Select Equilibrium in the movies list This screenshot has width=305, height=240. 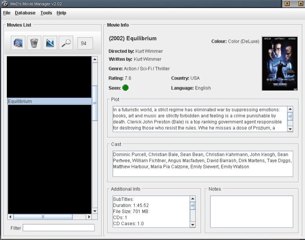tap(50, 101)
